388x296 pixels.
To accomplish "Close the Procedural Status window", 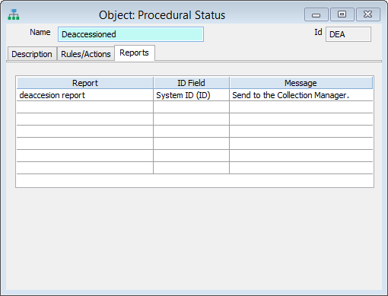I will 368,14.
